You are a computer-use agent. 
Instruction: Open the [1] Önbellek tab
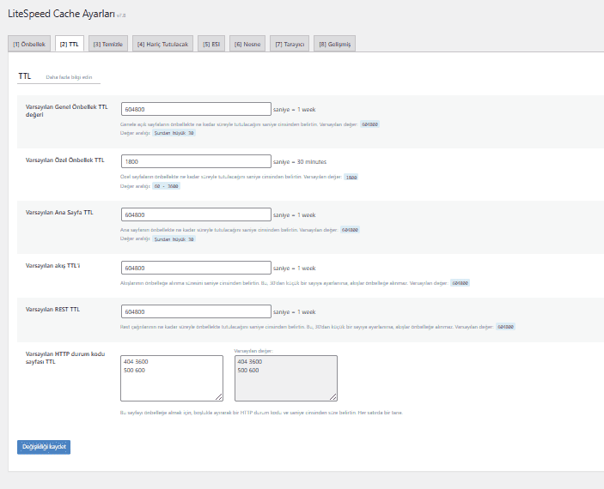[29, 44]
